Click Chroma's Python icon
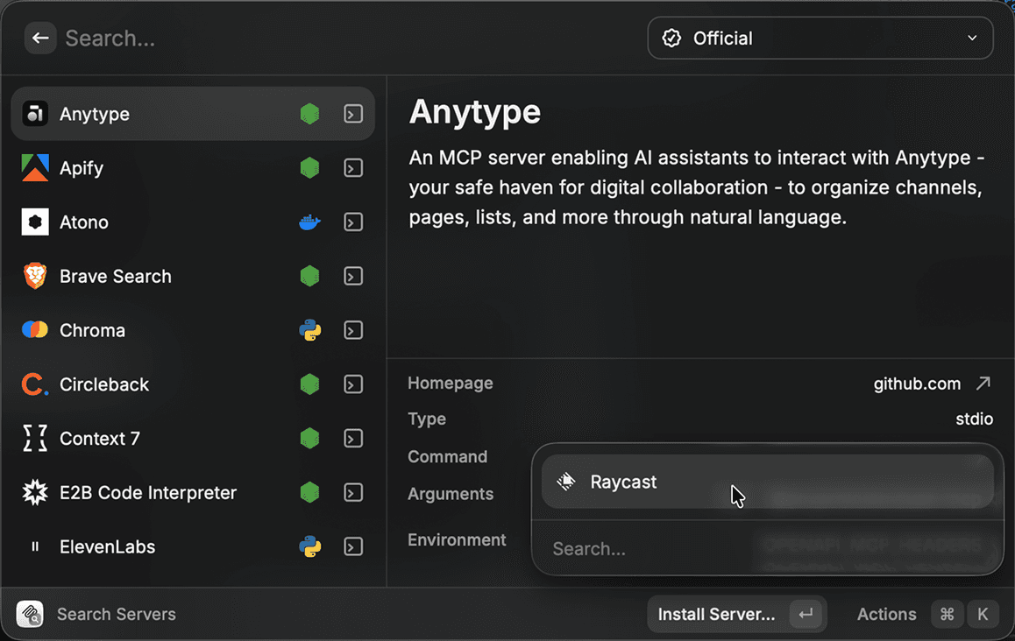The height and width of the screenshot is (641, 1015). [309, 330]
